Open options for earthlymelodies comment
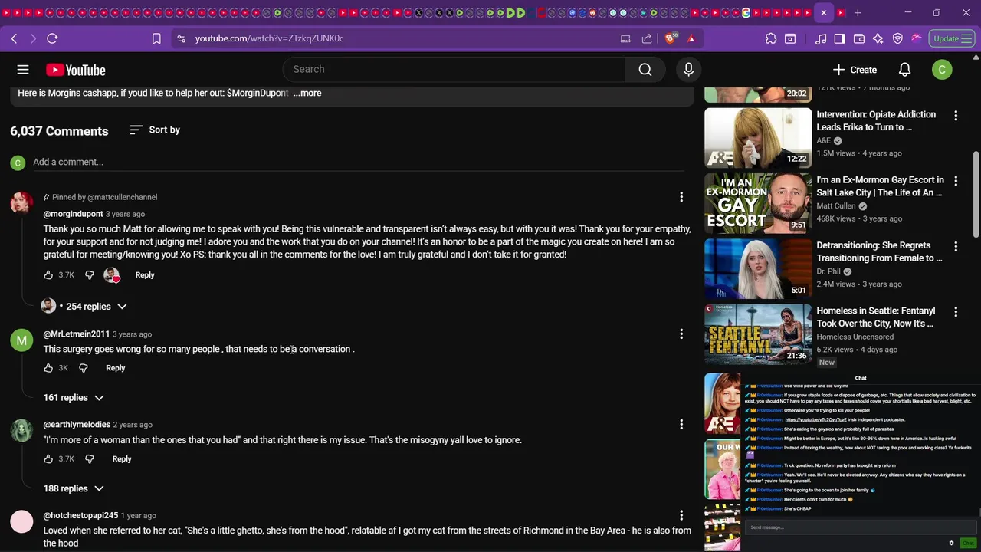The height and width of the screenshot is (552, 981). pos(681,424)
